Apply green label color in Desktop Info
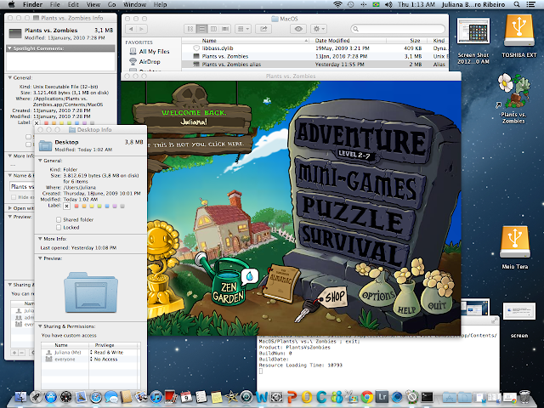544x408 pixels. tap(99, 206)
